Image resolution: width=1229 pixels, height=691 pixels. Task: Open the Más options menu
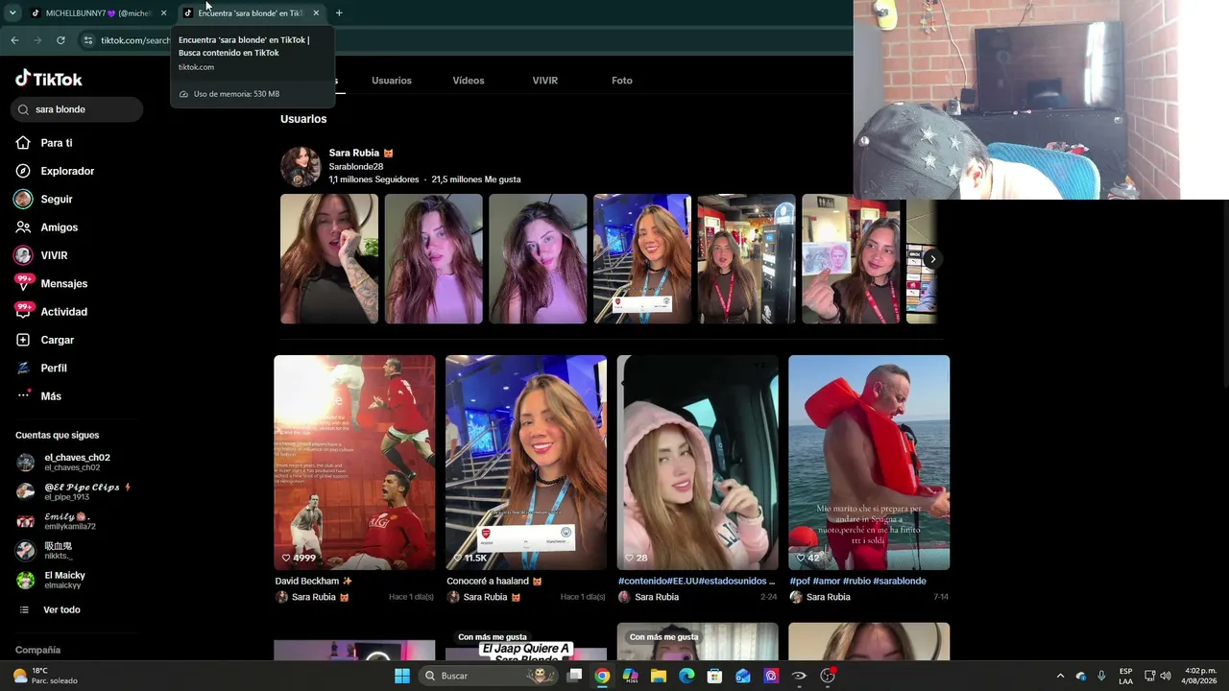pyautogui.click(x=38, y=396)
